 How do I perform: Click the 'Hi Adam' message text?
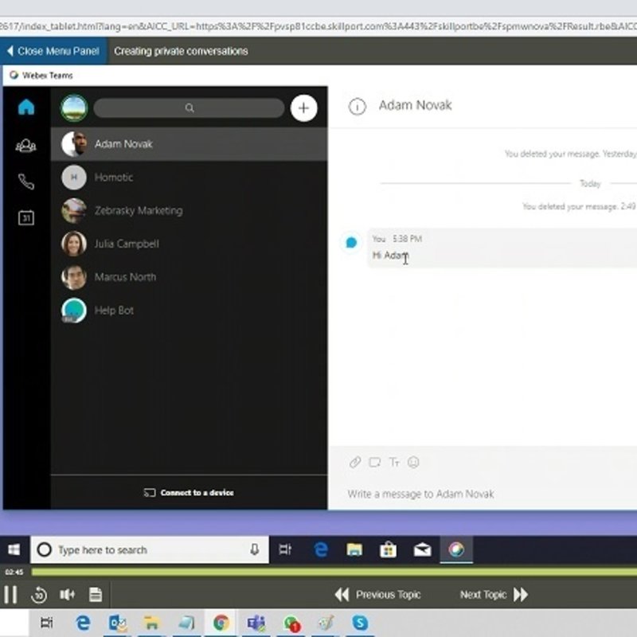click(390, 256)
